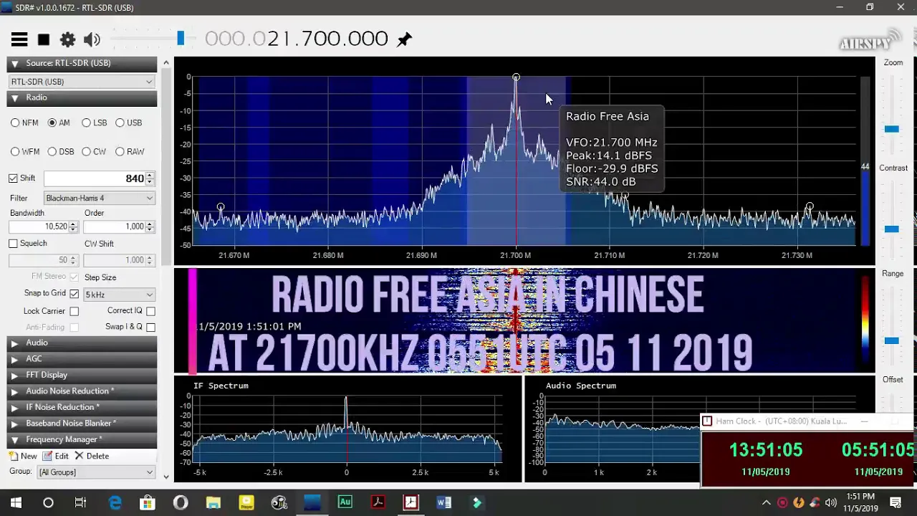Select DSB demodulation mode
This screenshot has height=516, width=917.
[x=52, y=152]
